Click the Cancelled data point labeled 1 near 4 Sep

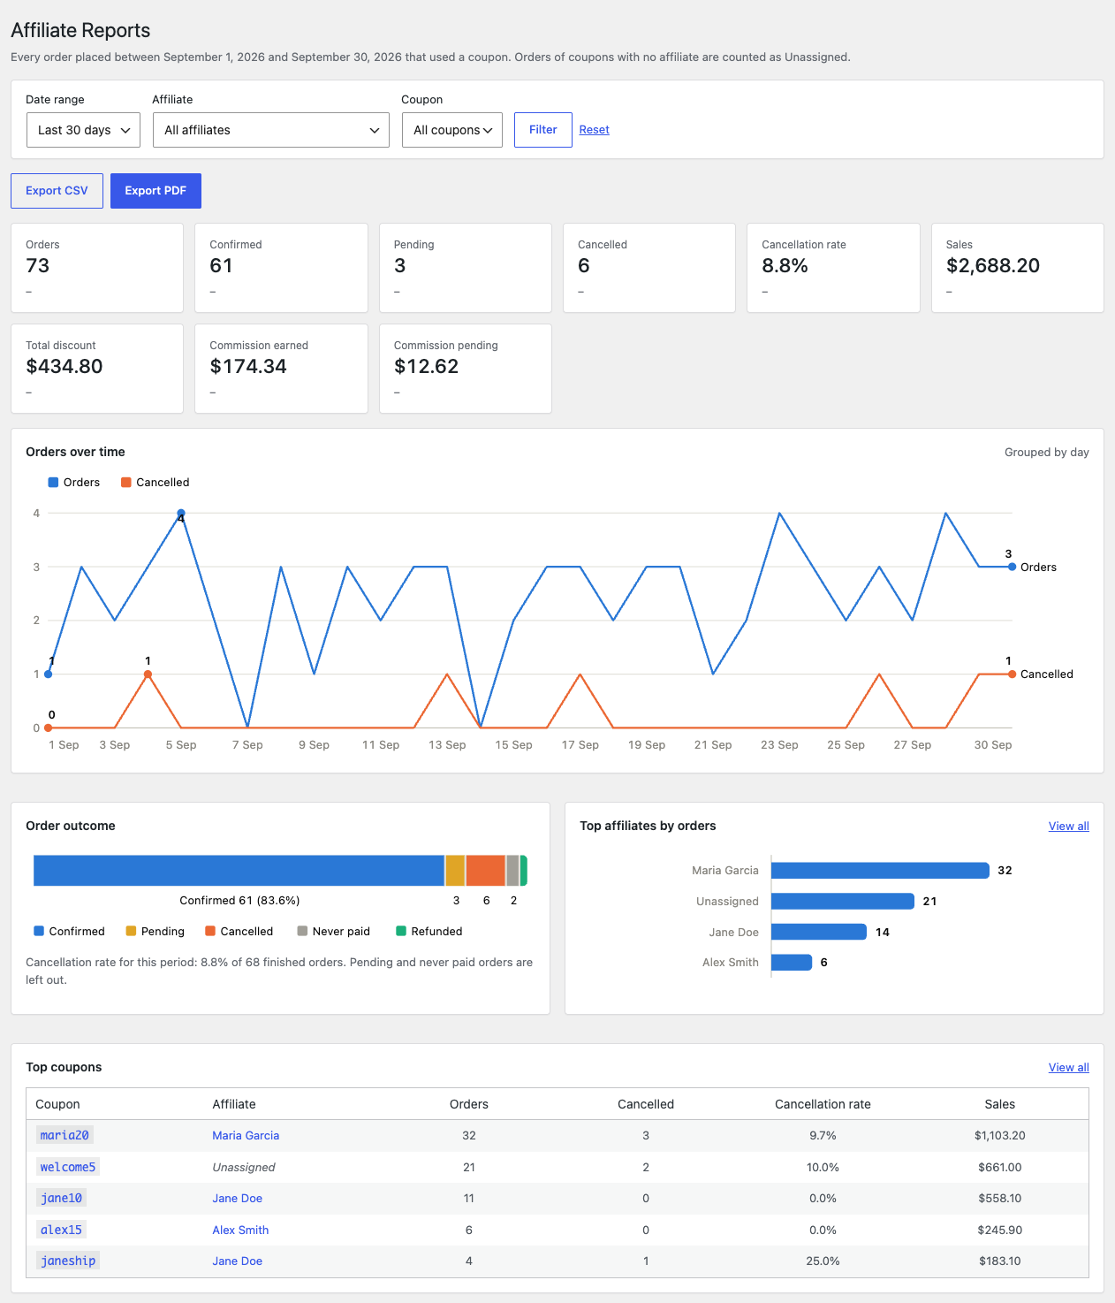pos(148,674)
